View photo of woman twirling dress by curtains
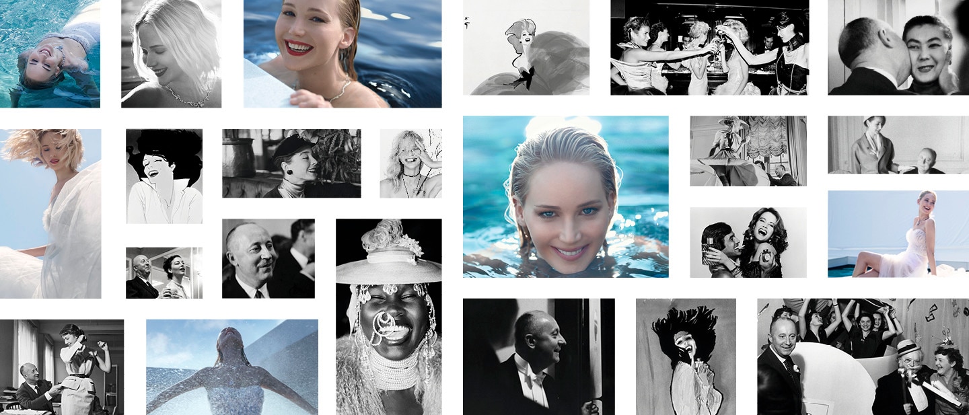 coord(748,151)
